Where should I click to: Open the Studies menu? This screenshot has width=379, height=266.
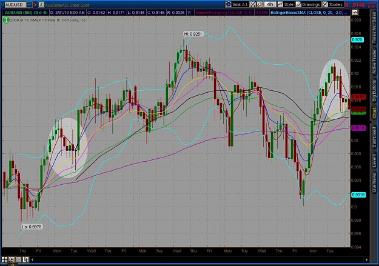pyautogui.click(x=333, y=4)
